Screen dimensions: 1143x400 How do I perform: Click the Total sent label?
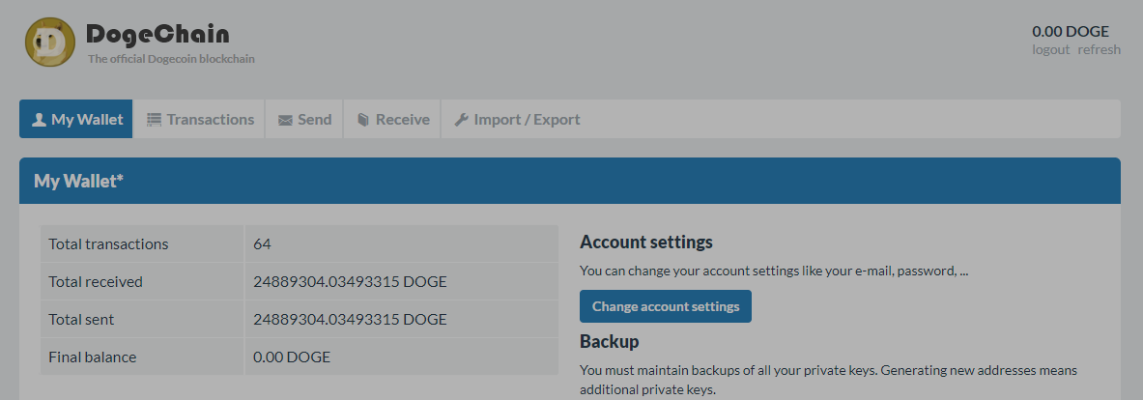(x=81, y=320)
